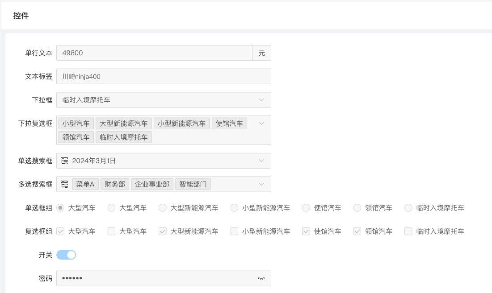This screenshot has width=492, height=293.
Task: Focus the 单行文本 field containing 49800
Action: tap(154, 53)
